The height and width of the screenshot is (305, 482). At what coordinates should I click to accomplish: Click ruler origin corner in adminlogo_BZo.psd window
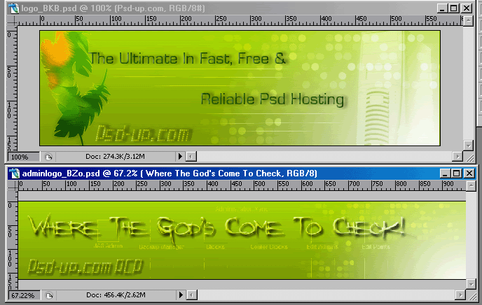[13, 185]
